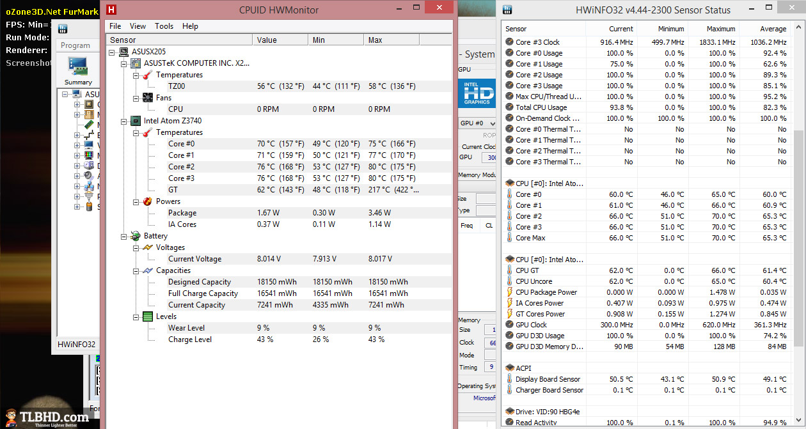Open the GPU #0 dropdown
This screenshot has width=806, height=429.
point(478,123)
